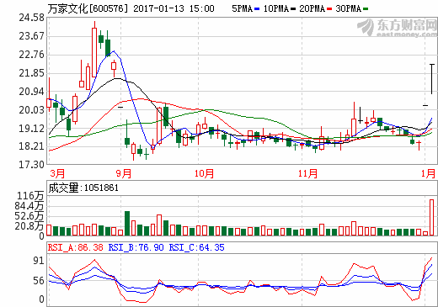The height and width of the screenshot is (307, 438).
Task: Click the 5PMA legend label
Action: [243, 8]
